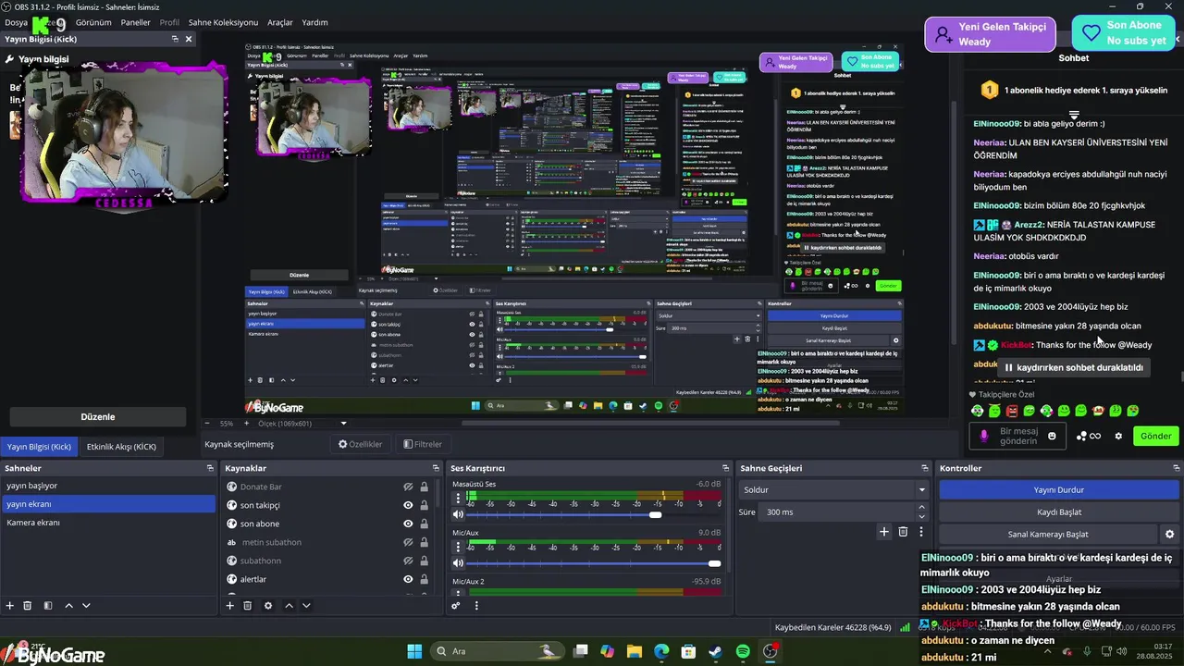The width and height of the screenshot is (1184, 666).
Task: Click Sanal Kamerayı Başlat button
Action: click(x=1048, y=534)
